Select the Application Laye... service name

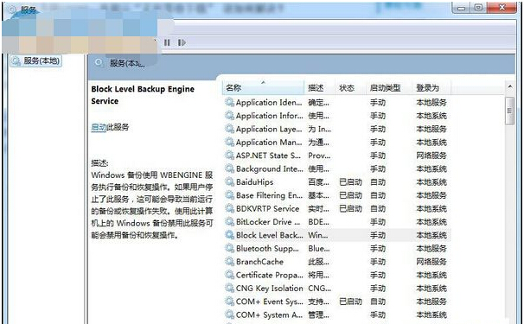coord(269,129)
